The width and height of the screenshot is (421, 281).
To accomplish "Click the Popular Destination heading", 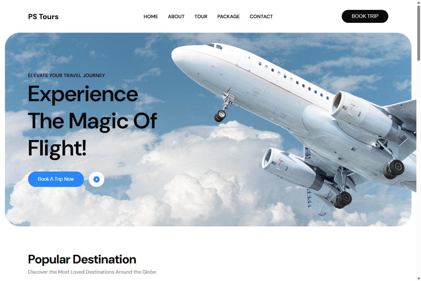I will (82, 259).
